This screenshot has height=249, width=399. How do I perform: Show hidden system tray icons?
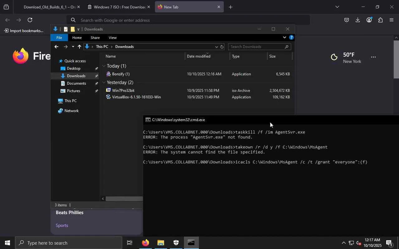tap(344, 243)
